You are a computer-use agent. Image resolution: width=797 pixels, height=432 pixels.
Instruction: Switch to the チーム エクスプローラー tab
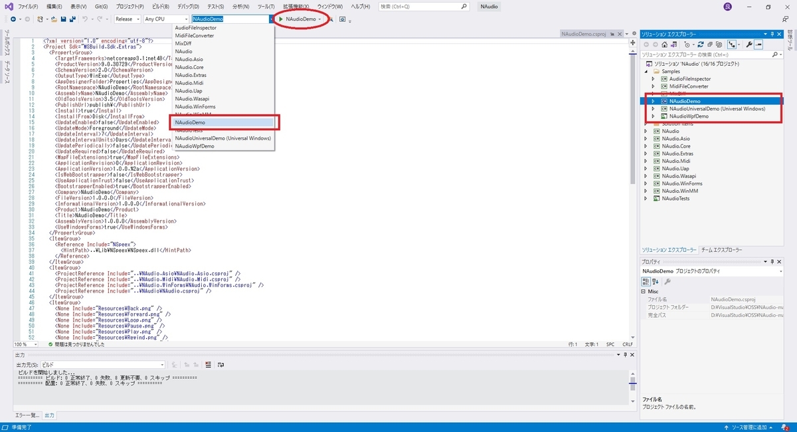point(722,250)
